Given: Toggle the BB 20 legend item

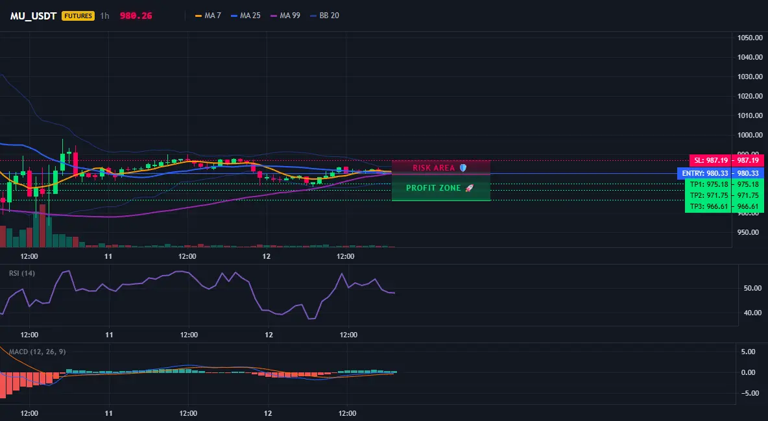Looking at the screenshot, I should pos(324,16).
